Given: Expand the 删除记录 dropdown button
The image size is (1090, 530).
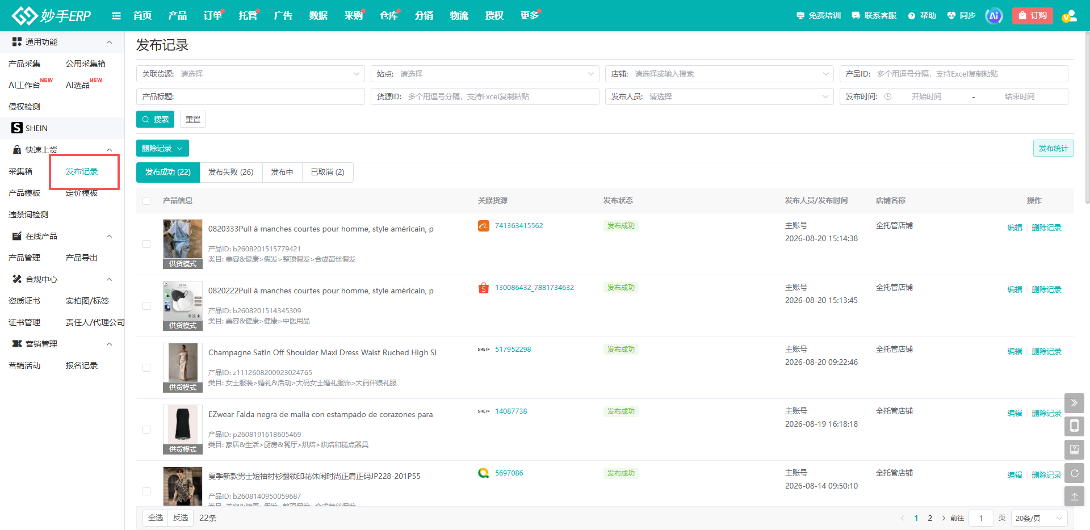Looking at the screenshot, I should tap(162, 148).
